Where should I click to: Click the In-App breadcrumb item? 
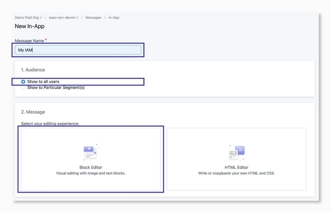[x=114, y=18]
